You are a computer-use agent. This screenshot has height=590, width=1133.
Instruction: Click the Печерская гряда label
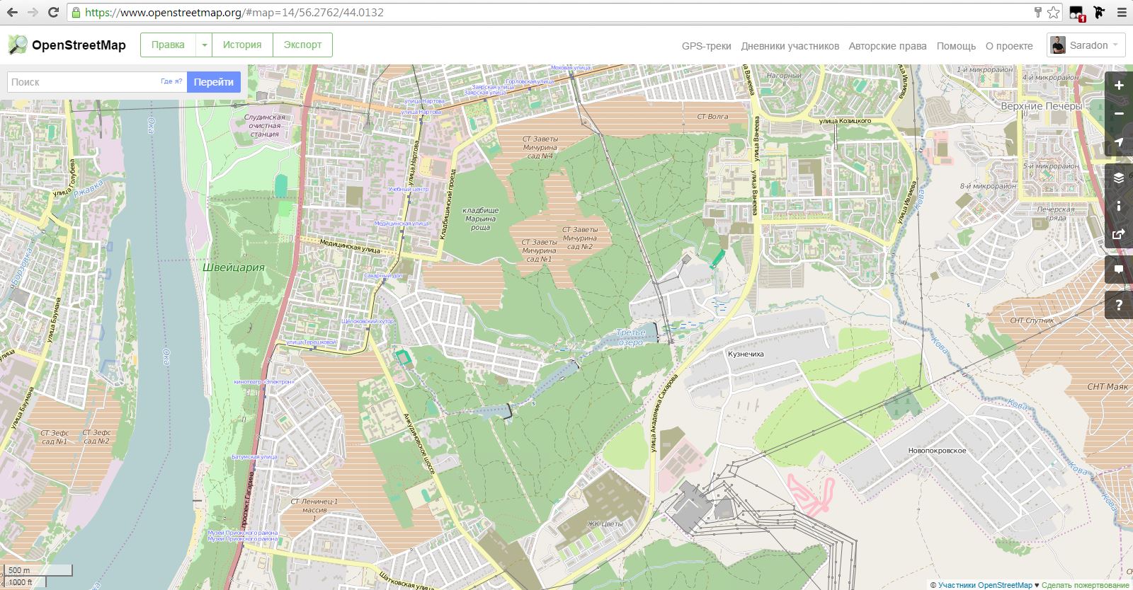1056,214
